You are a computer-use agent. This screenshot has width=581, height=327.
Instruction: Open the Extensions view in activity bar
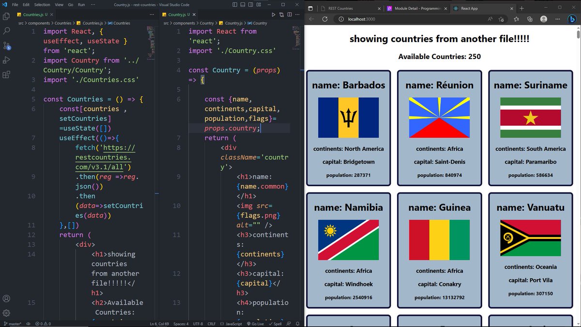point(6,75)
